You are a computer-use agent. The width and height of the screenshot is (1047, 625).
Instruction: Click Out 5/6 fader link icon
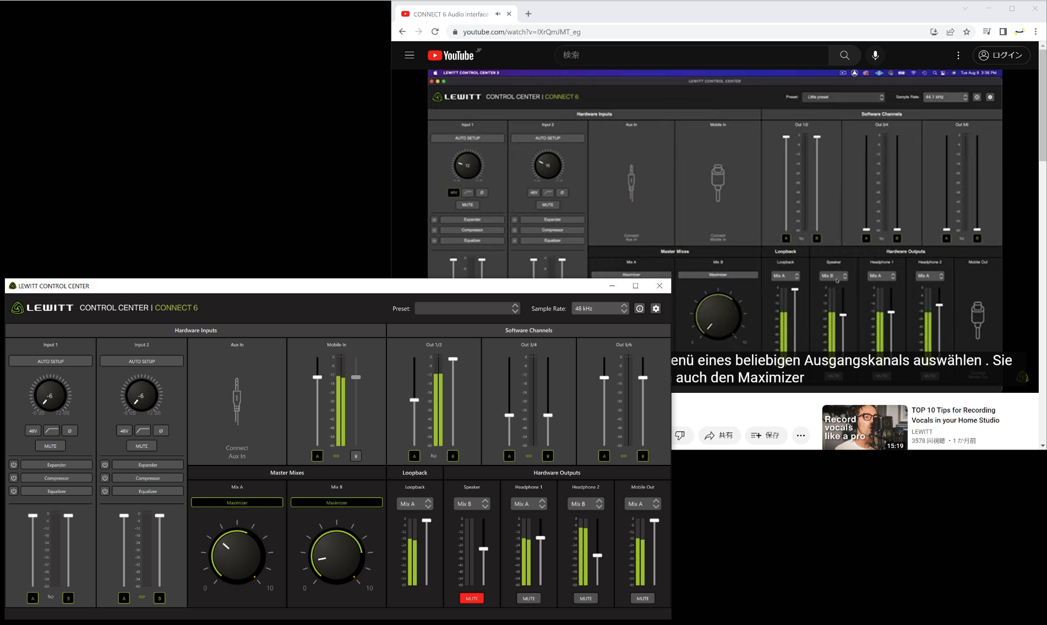tap(624, 456)
